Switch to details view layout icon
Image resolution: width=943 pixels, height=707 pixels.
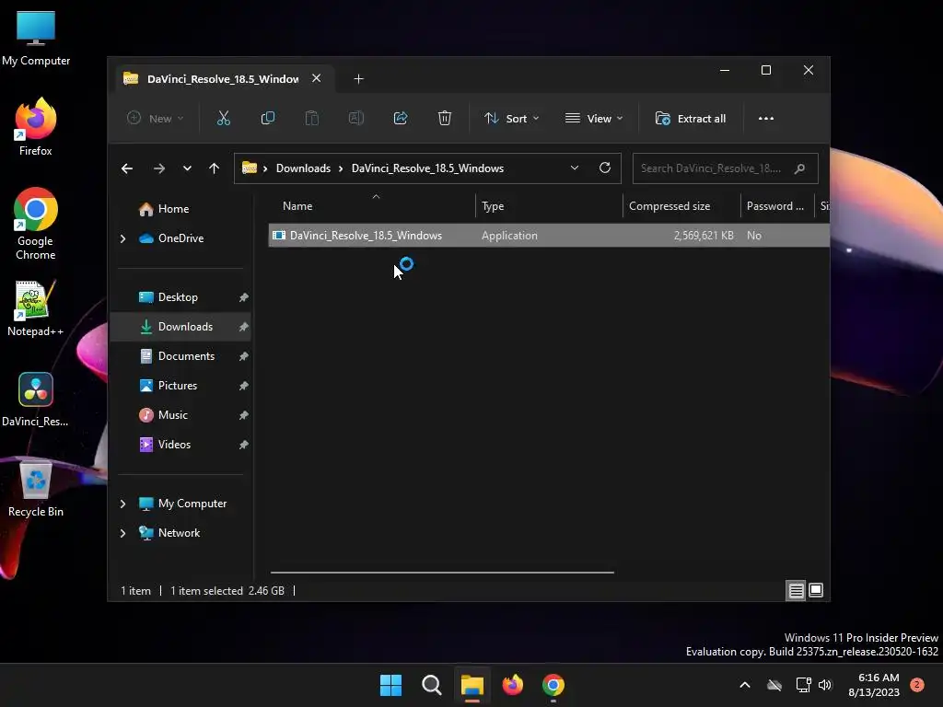(796, 591)
